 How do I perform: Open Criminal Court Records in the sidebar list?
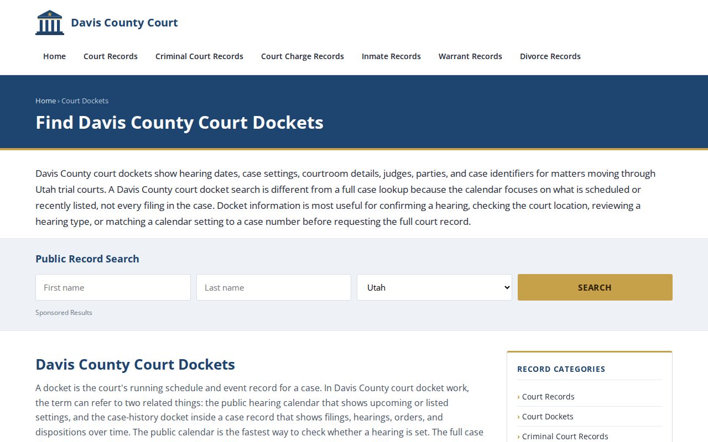click(x=565, y=436)
